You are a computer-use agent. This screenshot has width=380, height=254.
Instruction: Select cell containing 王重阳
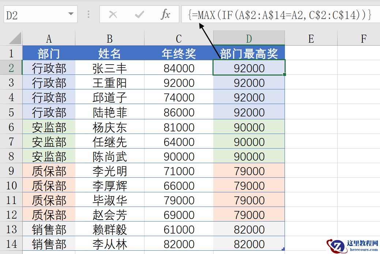click(x=109, y=83)
